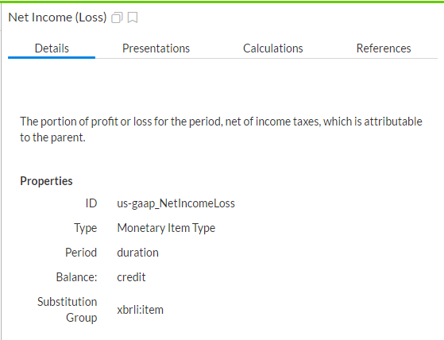This screenshot has width=444, height=340.
Task: Click the credit balance value
Action: coord(131,277)
